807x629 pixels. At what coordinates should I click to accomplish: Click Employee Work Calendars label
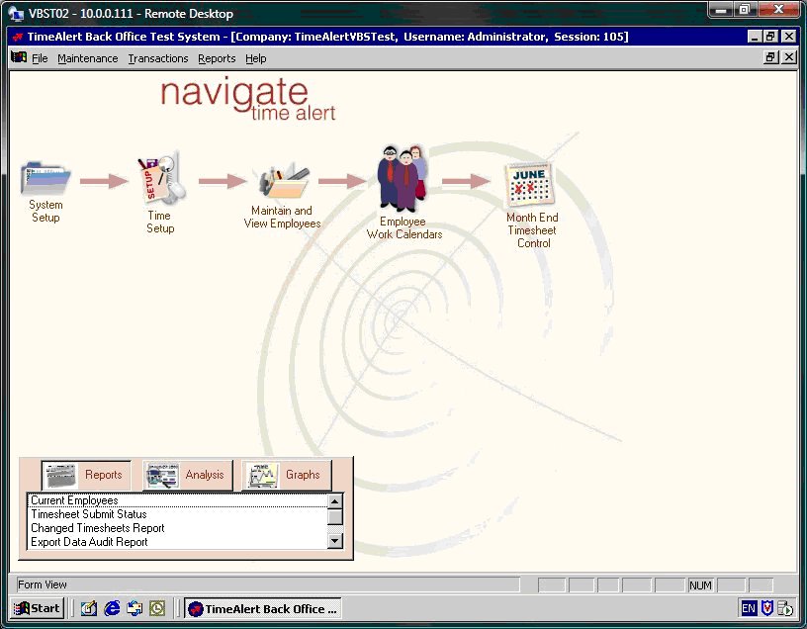click(404, 228)
